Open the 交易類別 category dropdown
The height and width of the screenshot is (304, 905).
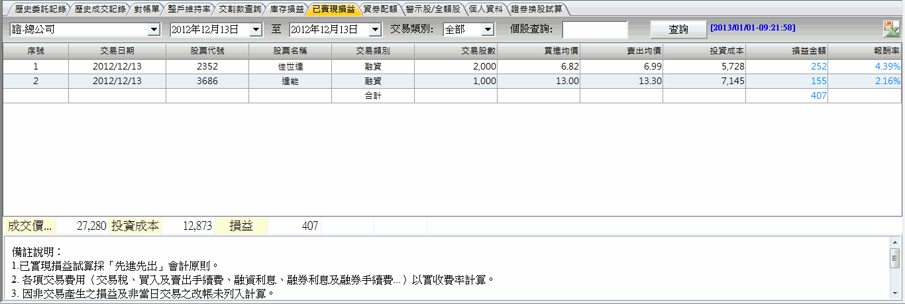pyautogui.click(x=488, y=30)
